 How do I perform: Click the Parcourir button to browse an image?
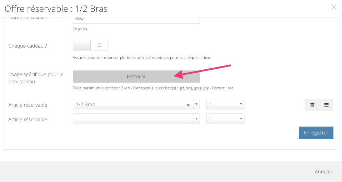pos(136,77)
